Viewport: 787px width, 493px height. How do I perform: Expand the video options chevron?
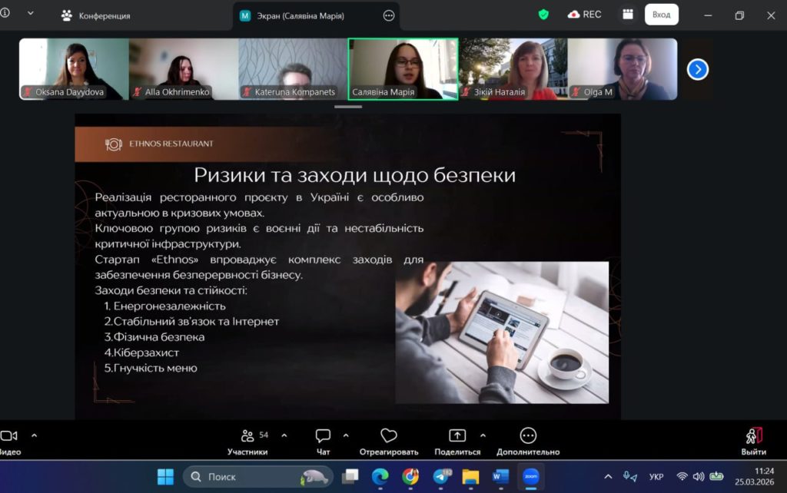coord(34,435)
